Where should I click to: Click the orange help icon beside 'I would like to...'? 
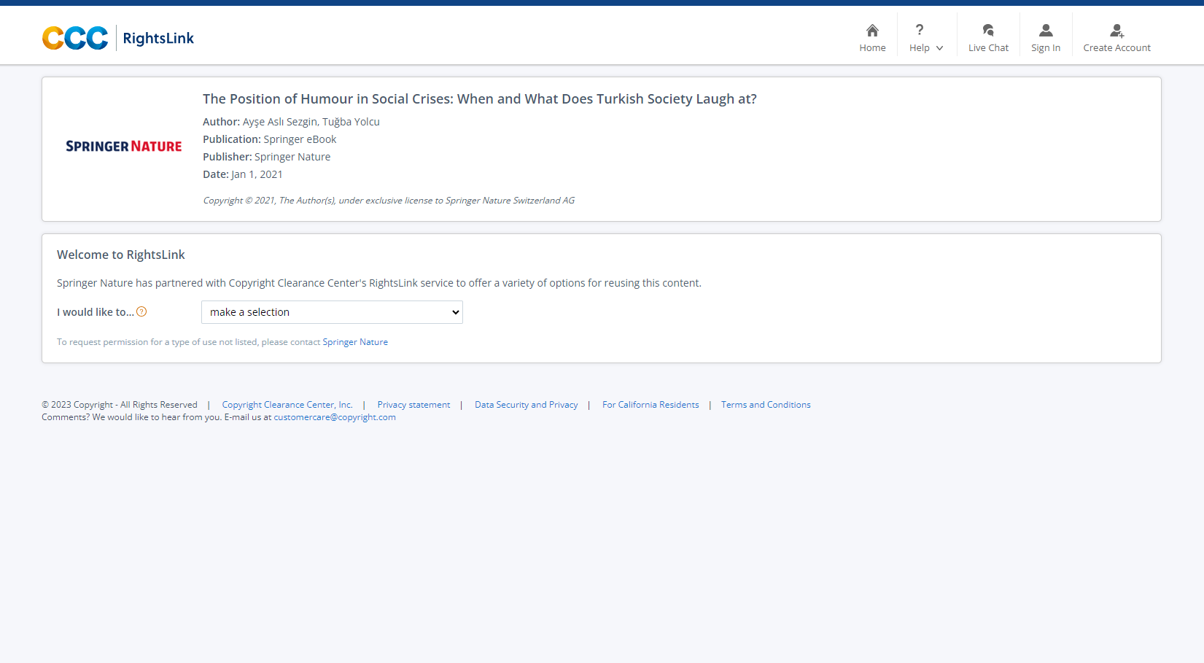pyautogui.click(x=142, y=311)
